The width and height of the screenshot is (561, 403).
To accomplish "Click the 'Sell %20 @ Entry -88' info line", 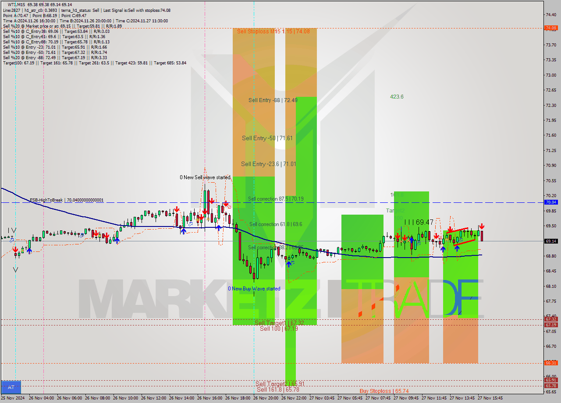I will point(55,58).
